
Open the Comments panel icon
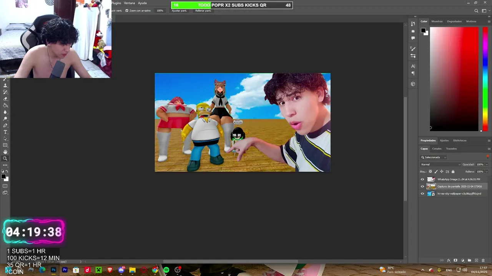pyautogui.click(x=413, y=38)
